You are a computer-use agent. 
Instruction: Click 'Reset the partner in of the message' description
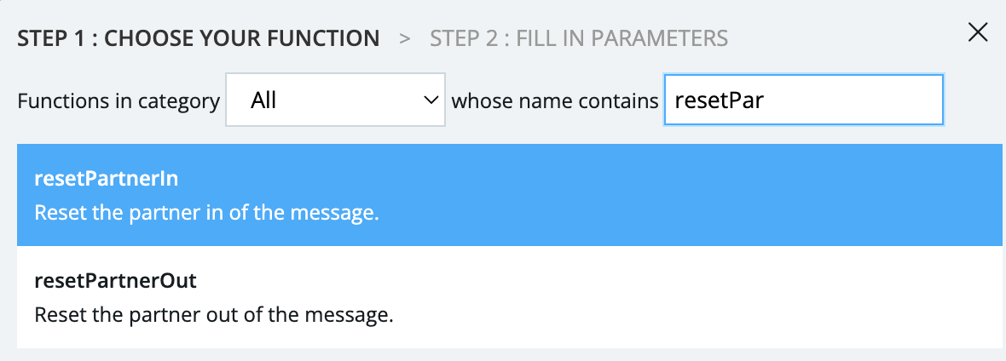(x=206, y=212)
